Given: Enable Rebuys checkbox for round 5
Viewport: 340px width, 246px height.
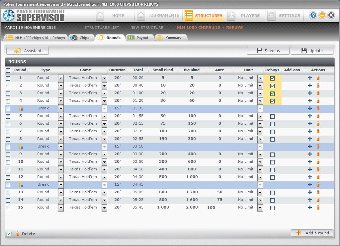Looking at the screenshot, I should [272, 116].
